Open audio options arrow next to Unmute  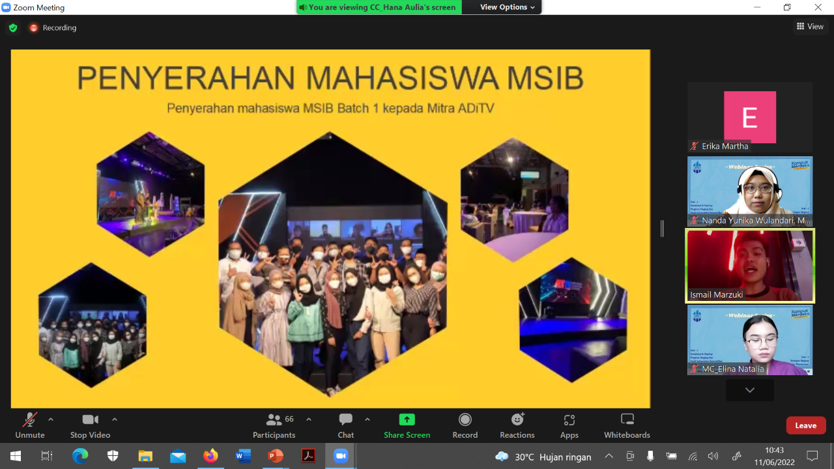(x=51, y=419)
